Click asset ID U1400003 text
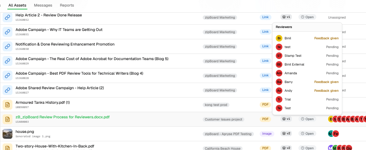The image size is (366, 150). tap(22, 122)
